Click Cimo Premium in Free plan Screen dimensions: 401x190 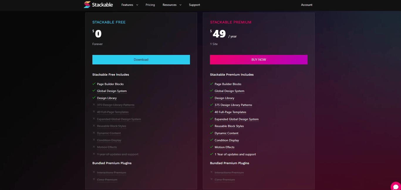107,180
